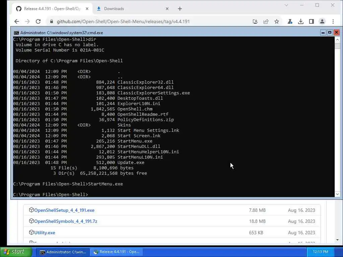Click the GitHub URL in the address bar
This screenshot has height=257, width=343.
pyautogui.click(x=123, y=21)
